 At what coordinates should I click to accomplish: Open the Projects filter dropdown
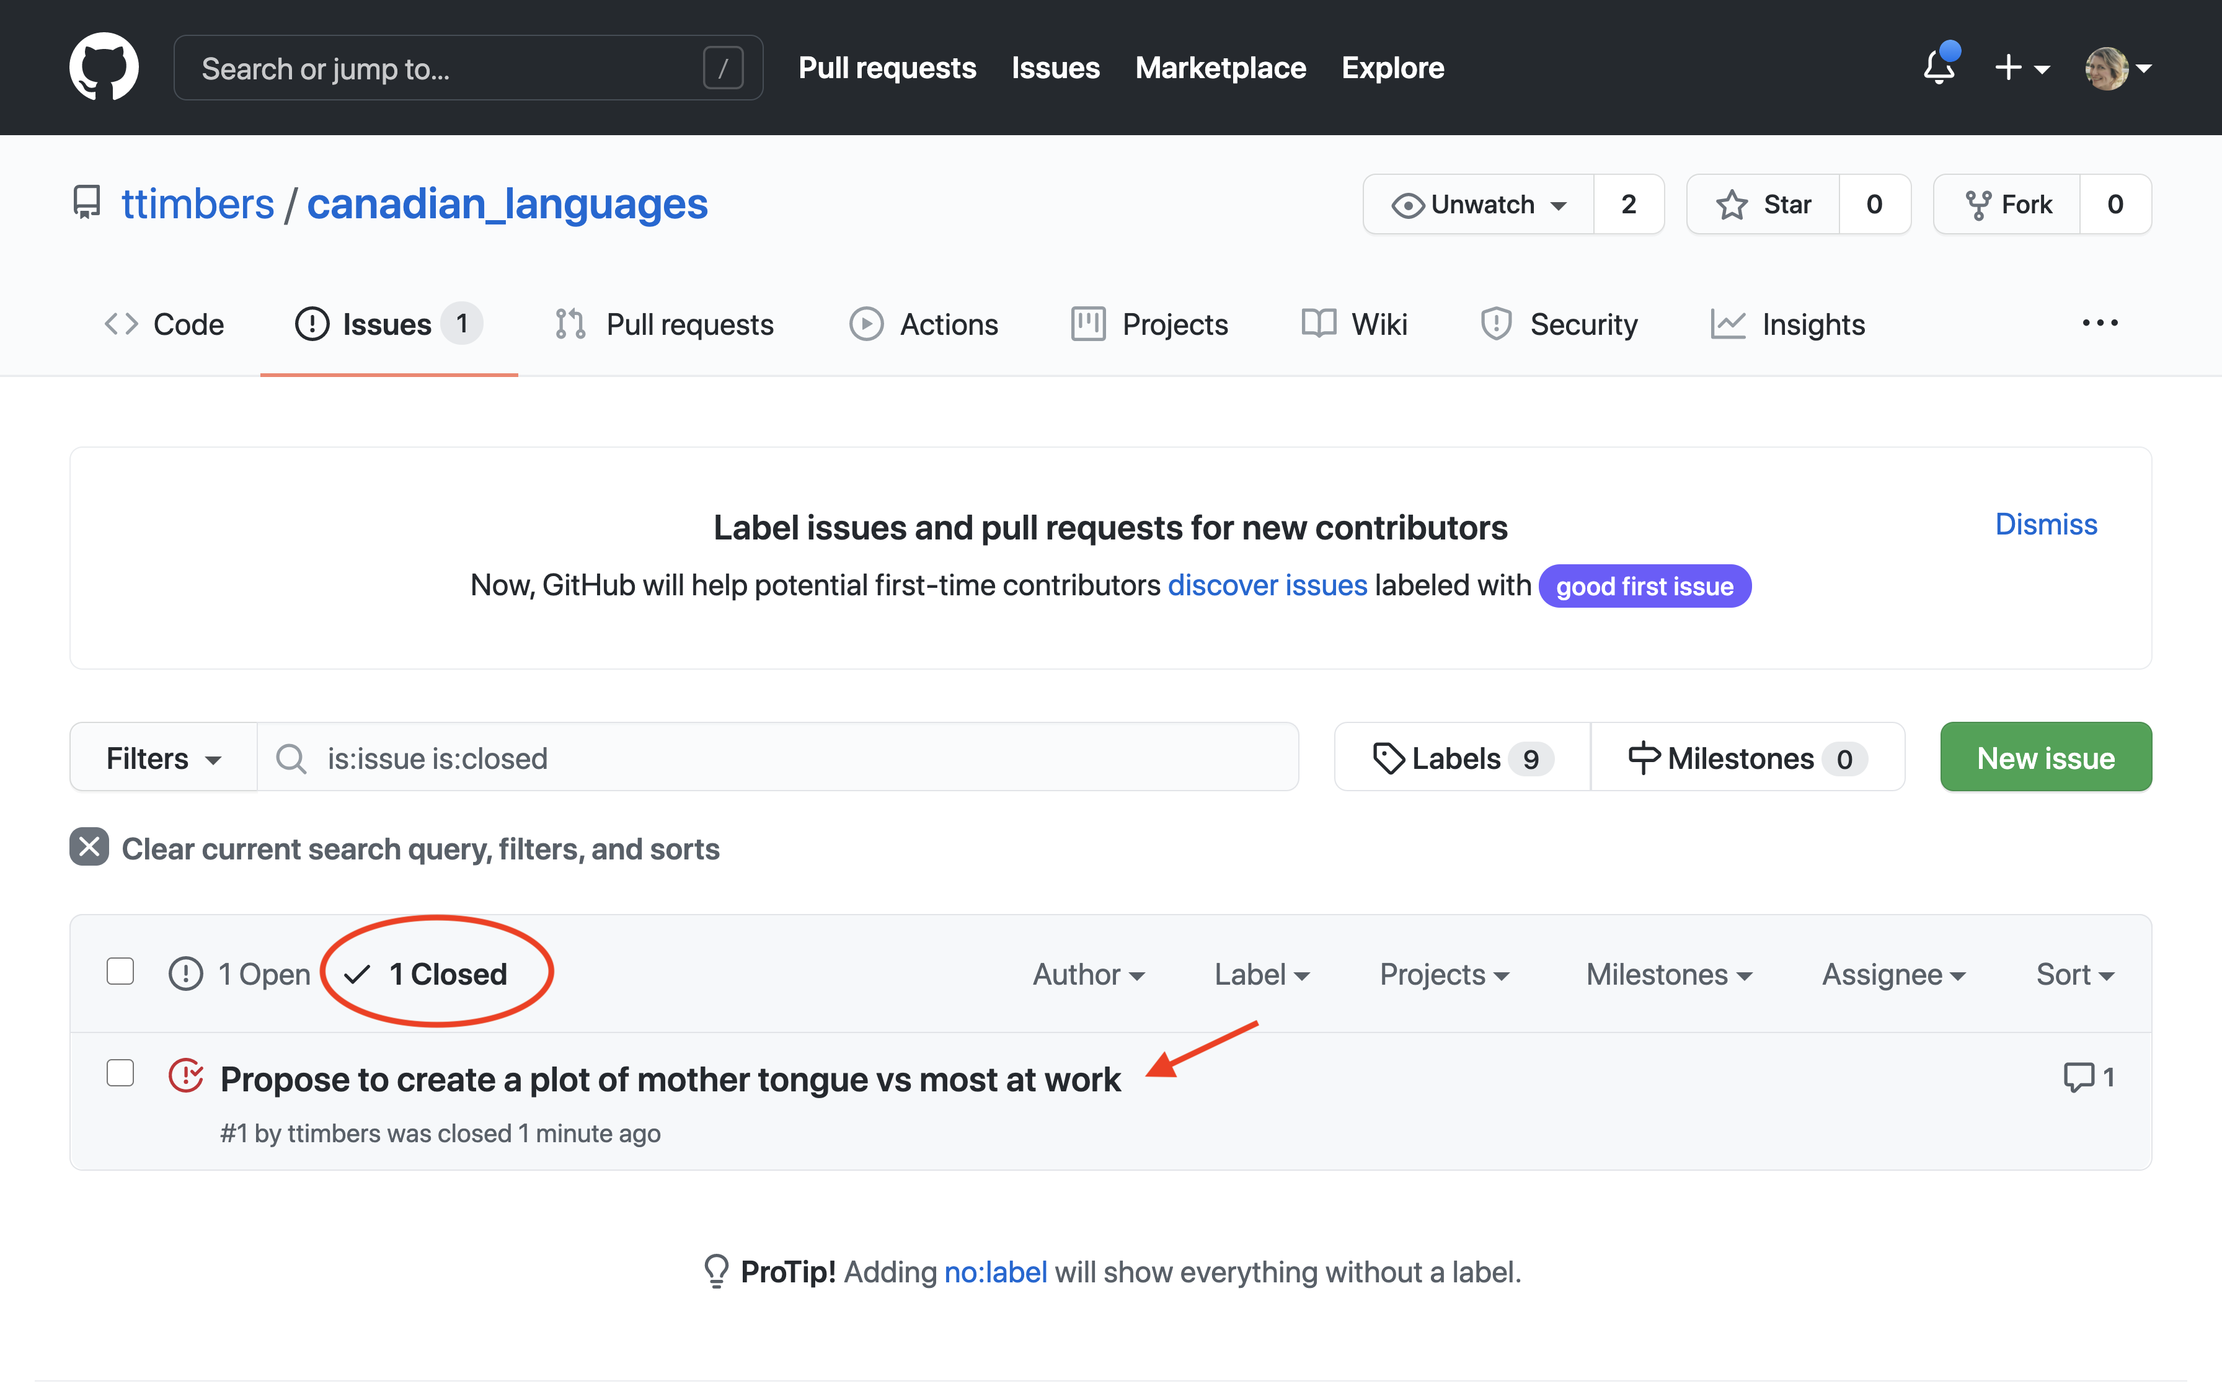[1445, 974]
